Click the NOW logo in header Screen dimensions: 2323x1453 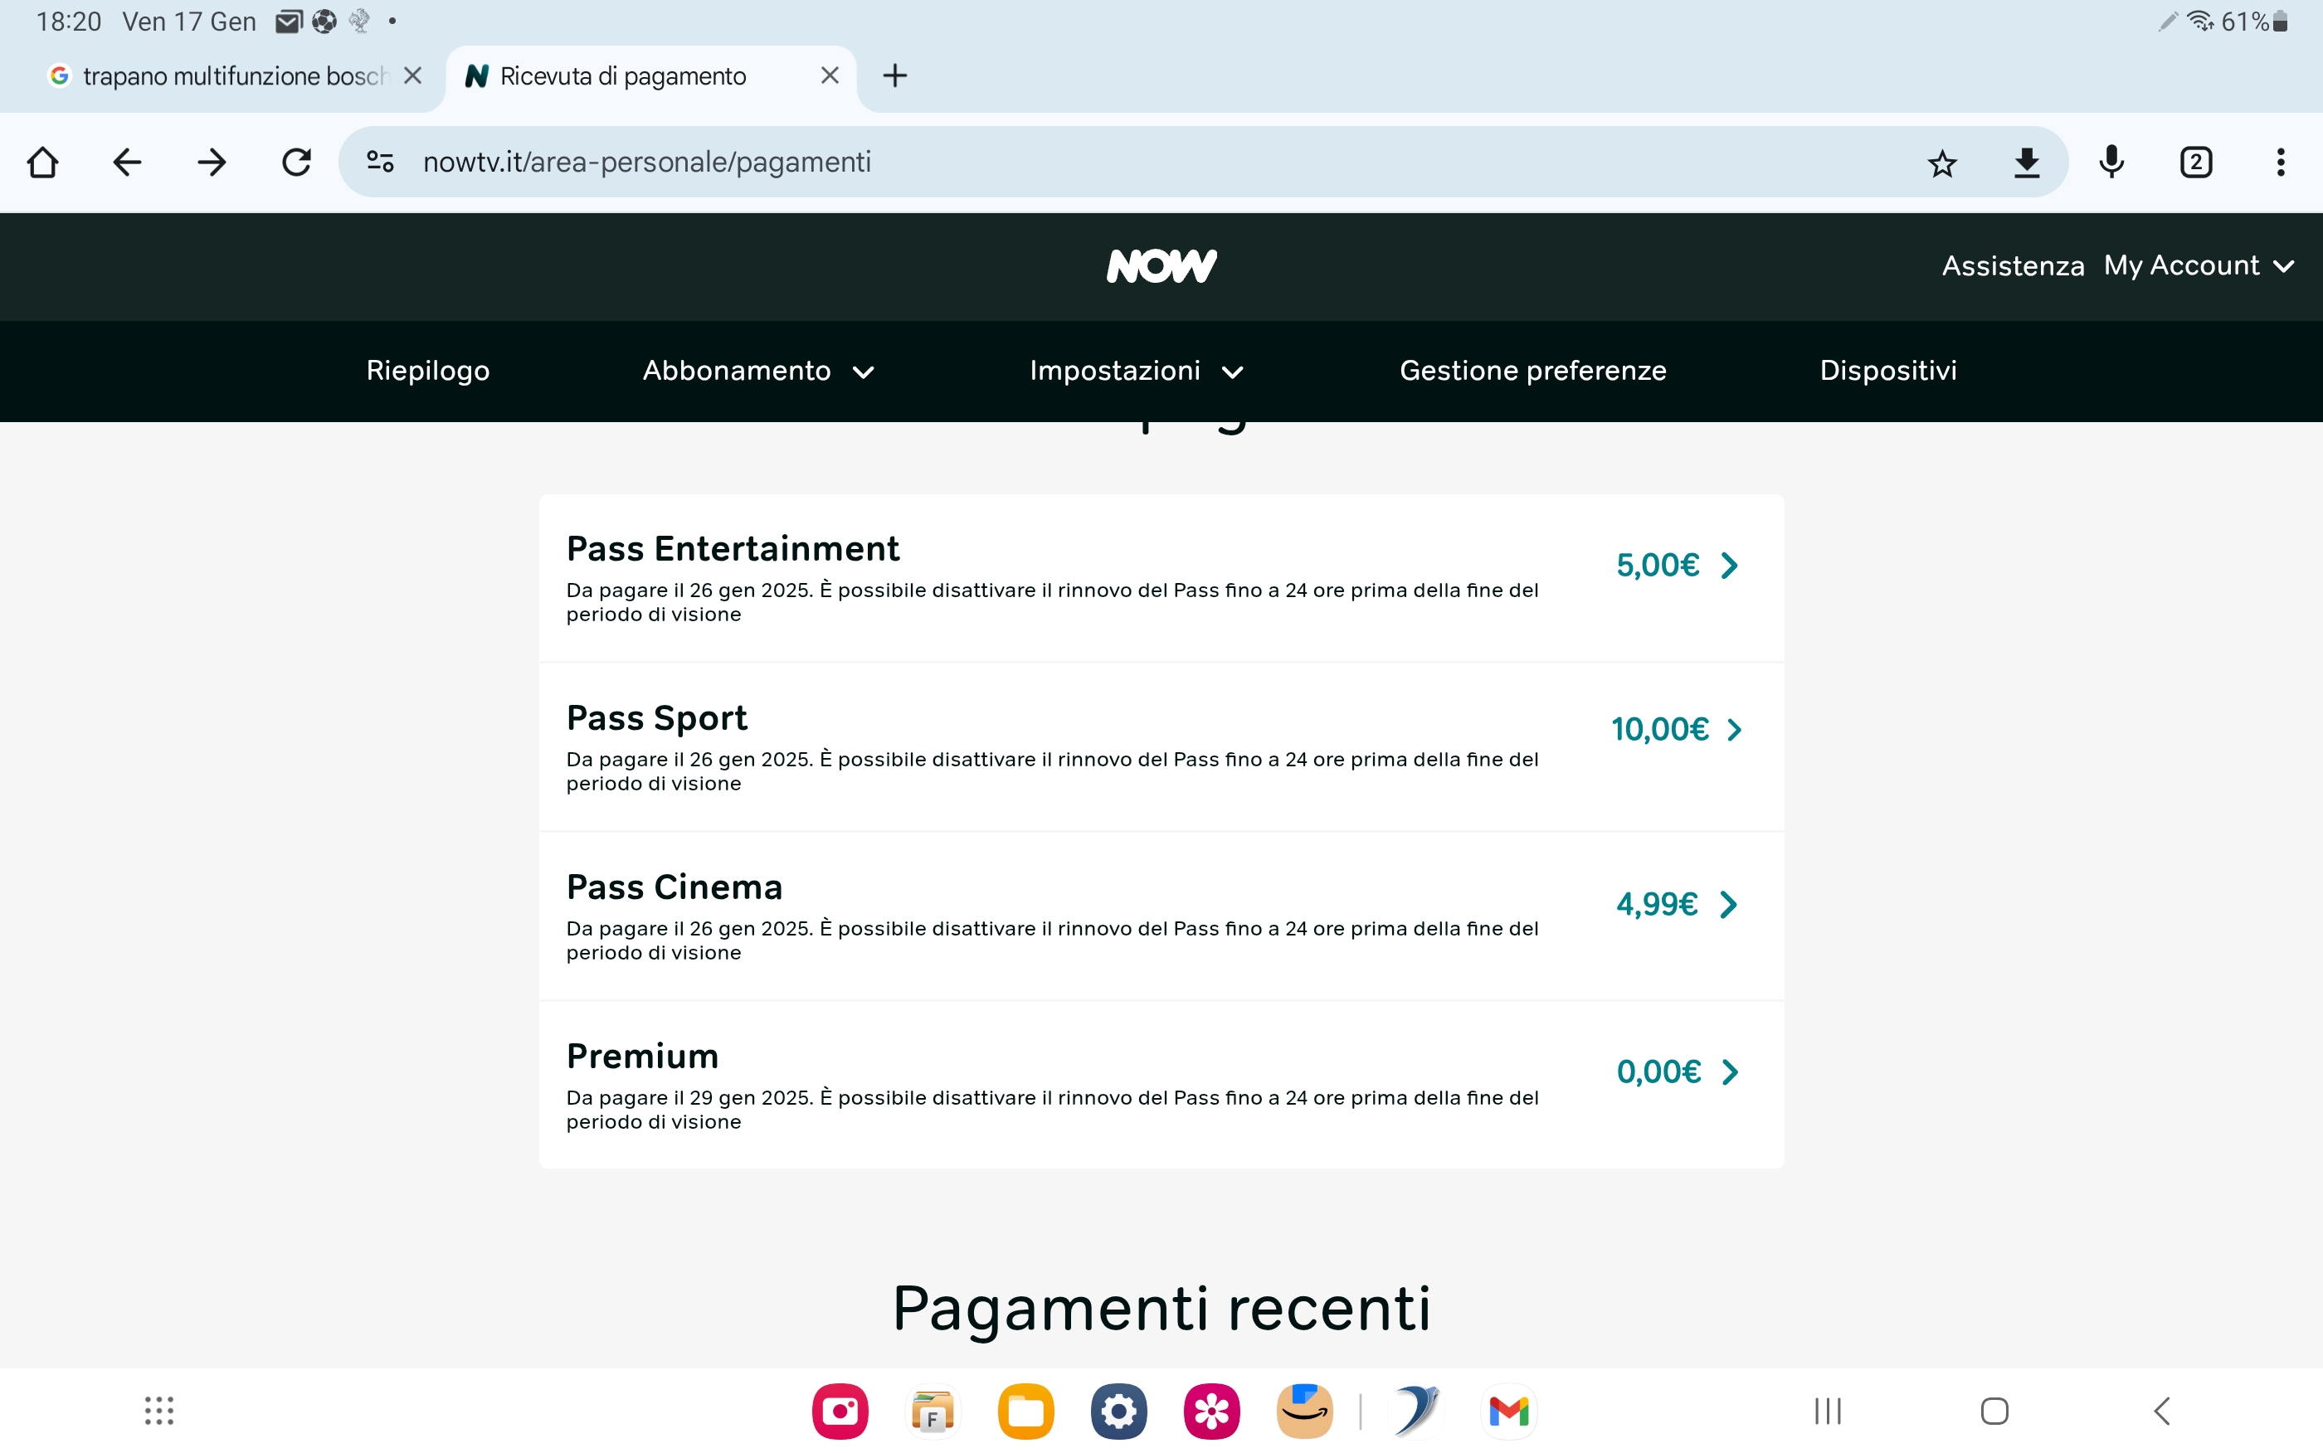[x=1161, y=266]
